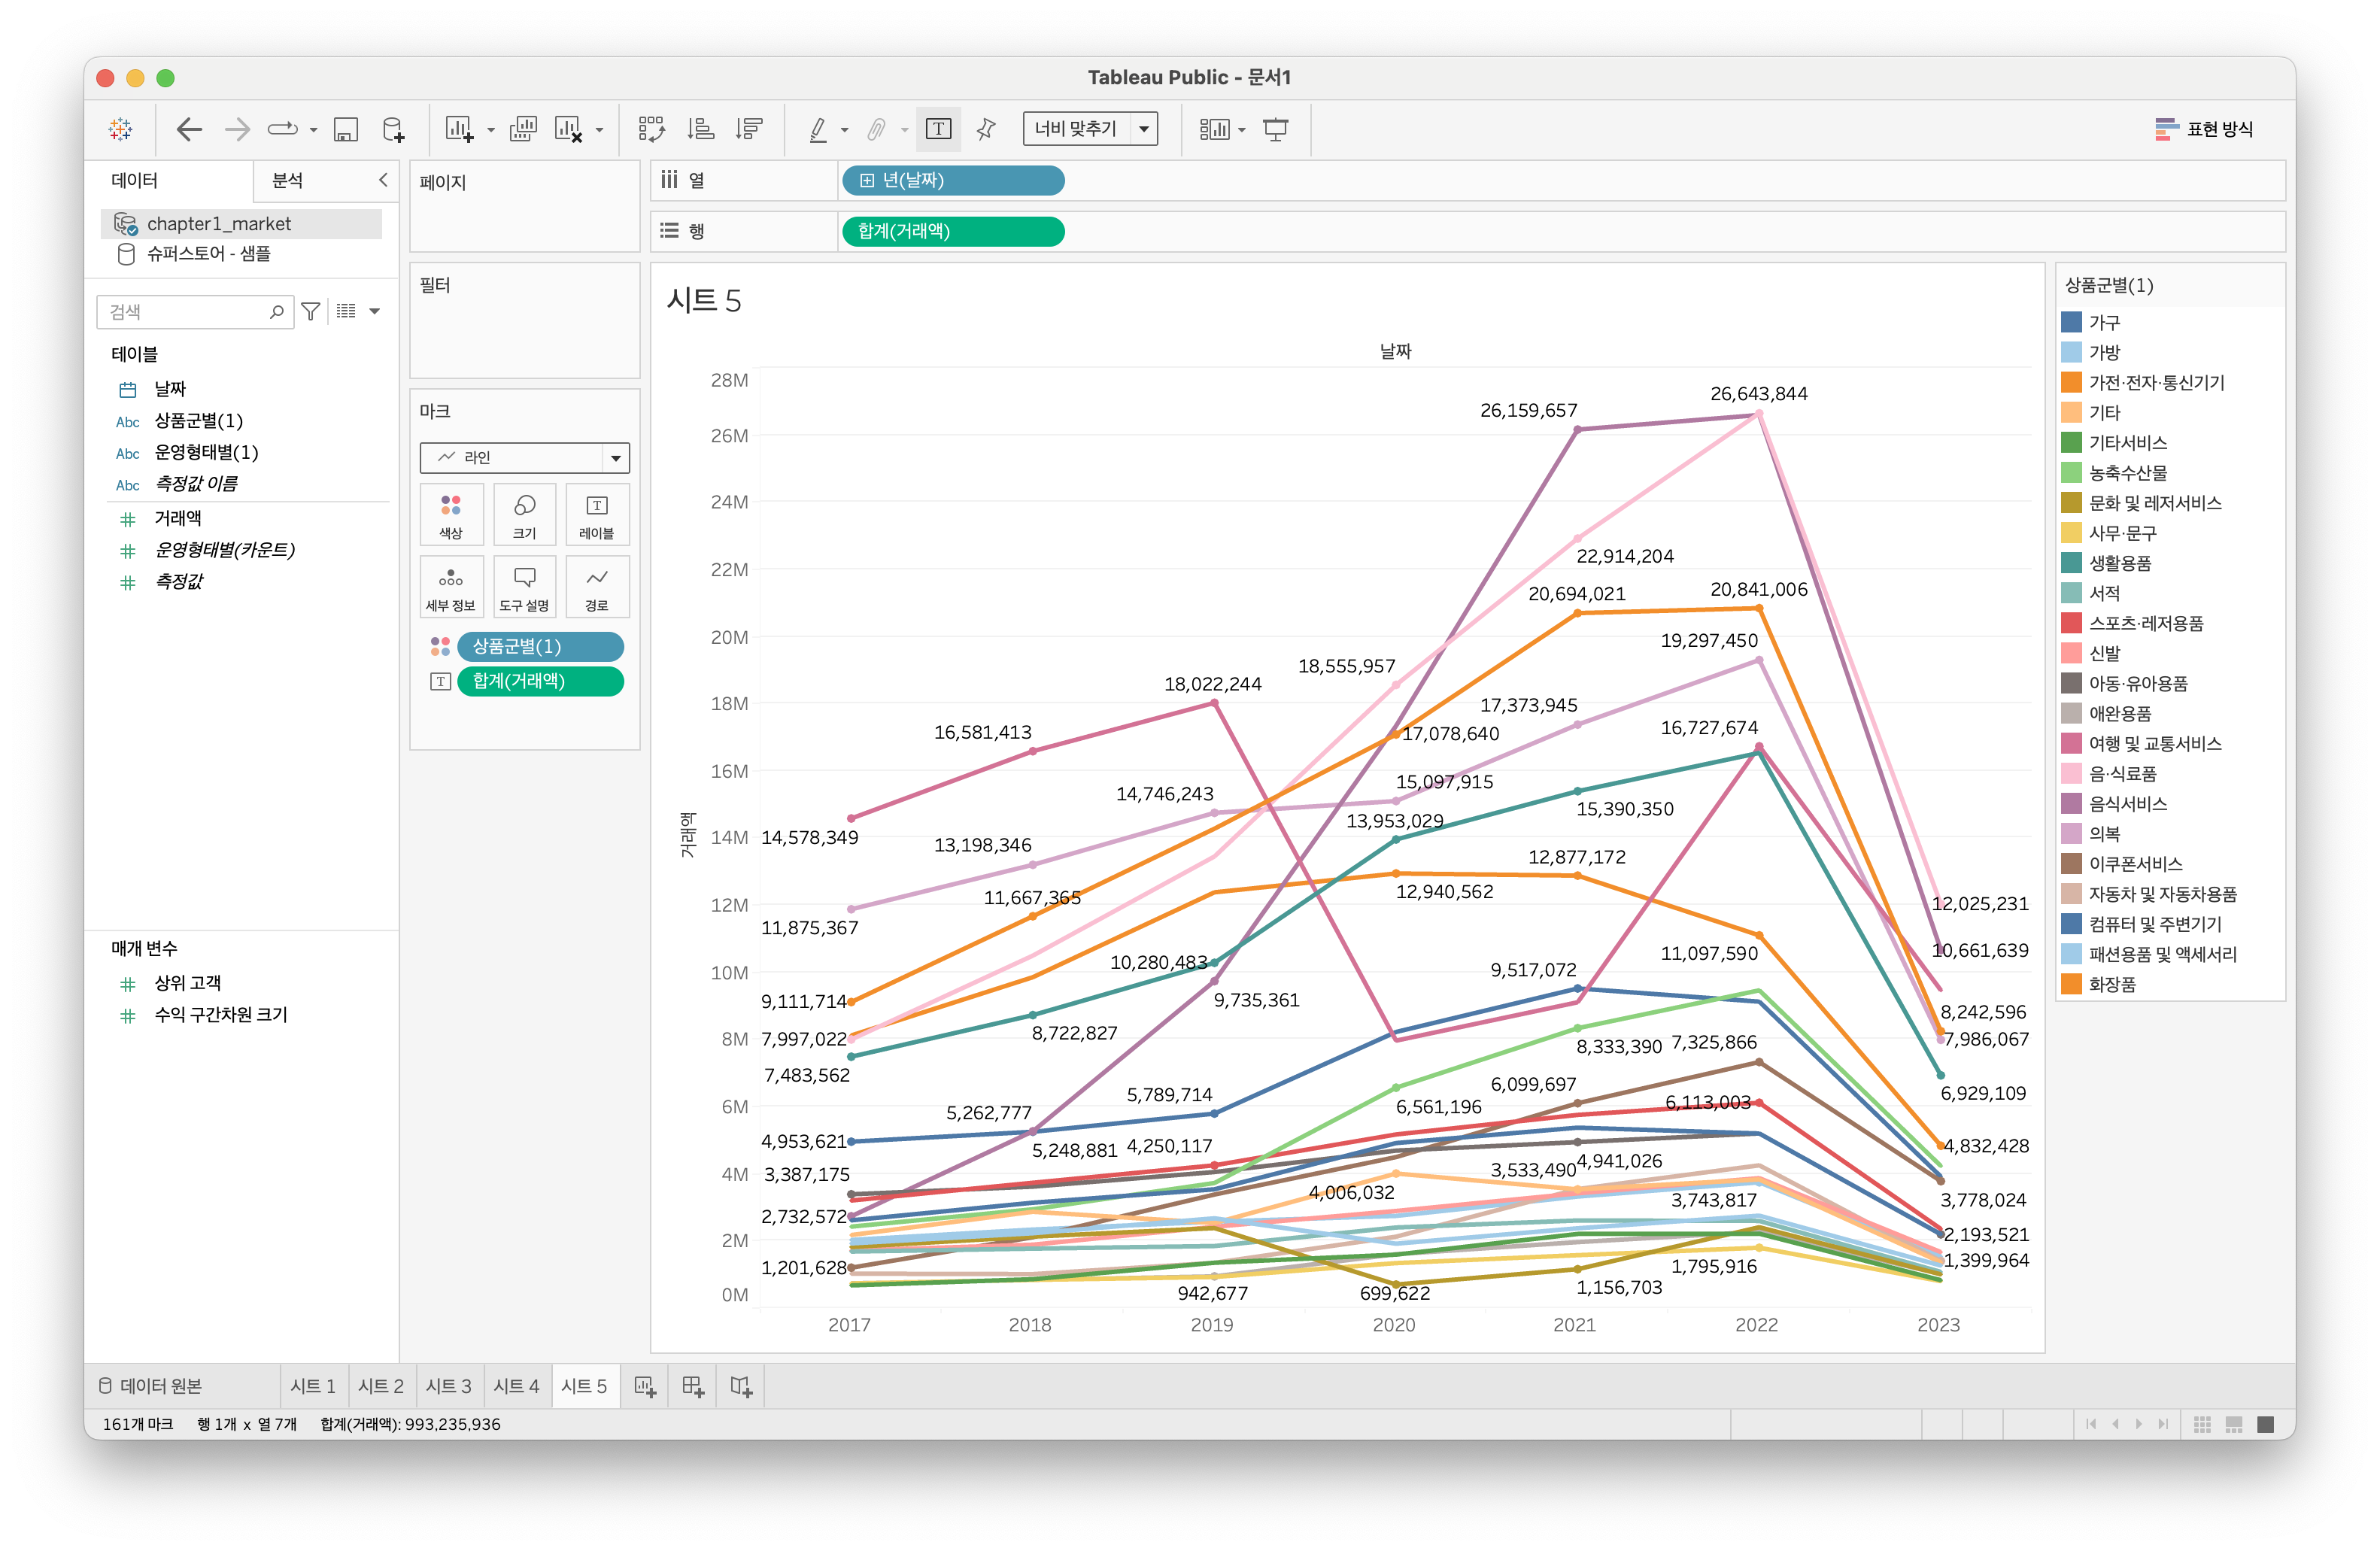Open sheet tab 시트 3
2380x1551 pixels.
[x=448, y=1386]
